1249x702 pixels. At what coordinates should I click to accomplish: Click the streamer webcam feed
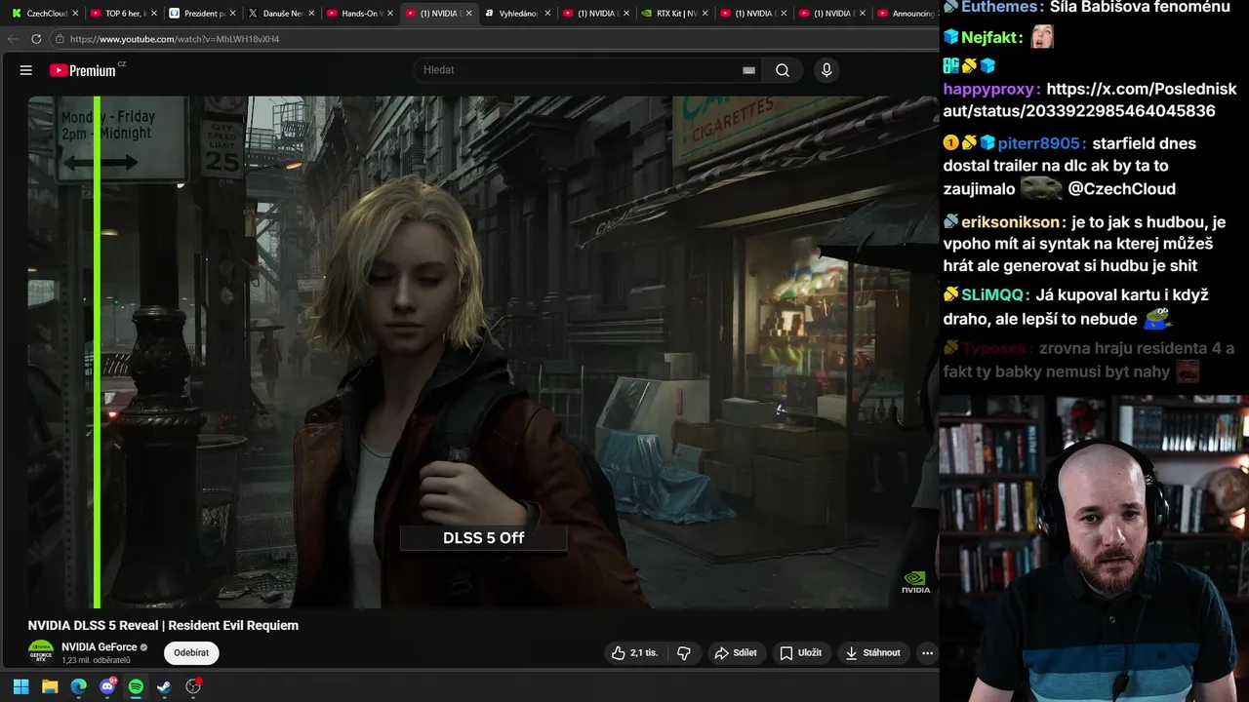1094,548
